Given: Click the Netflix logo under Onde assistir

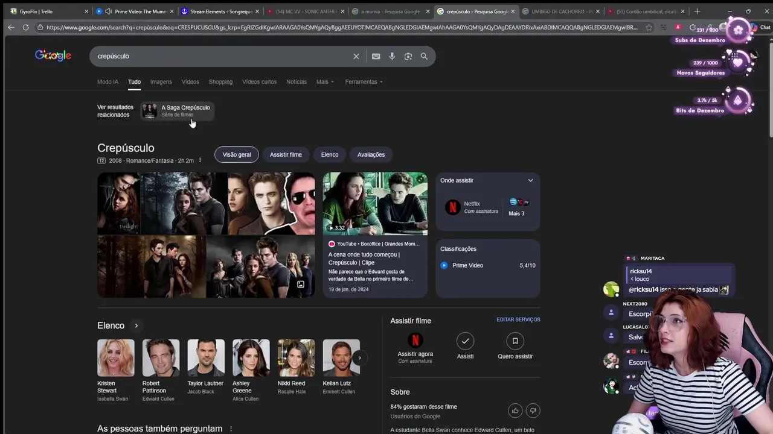Looking at the screenshot, I should point(452,207).
